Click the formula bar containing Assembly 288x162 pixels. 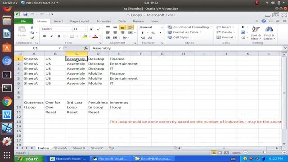[186, 48]
